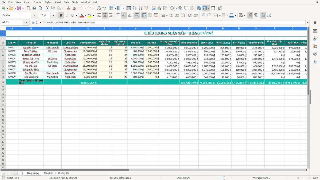Open the Function Wizard fx
This screenshot has width=320, height=180.
[x=33, y=22]
